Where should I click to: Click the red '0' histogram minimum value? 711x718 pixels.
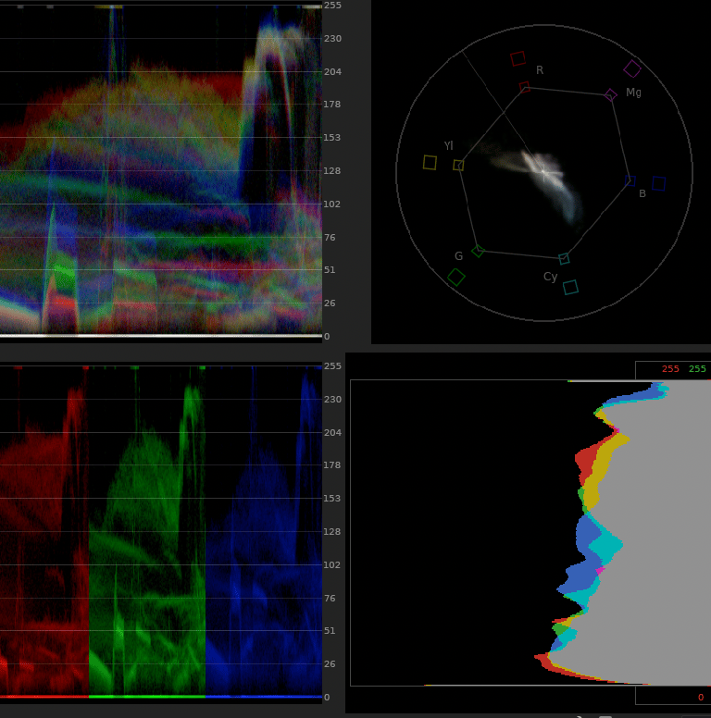(701, 698)
